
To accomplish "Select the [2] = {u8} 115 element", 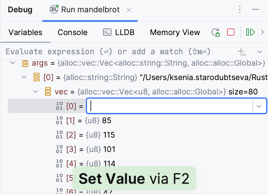I will tap(90, 135).
